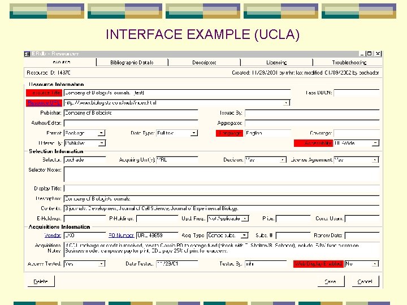
Task: Click the P-Holdings field
Action: (157, 219)
